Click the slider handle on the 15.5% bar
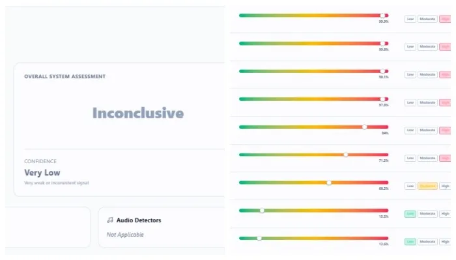456x260 pixels. (x=262, y=210)
